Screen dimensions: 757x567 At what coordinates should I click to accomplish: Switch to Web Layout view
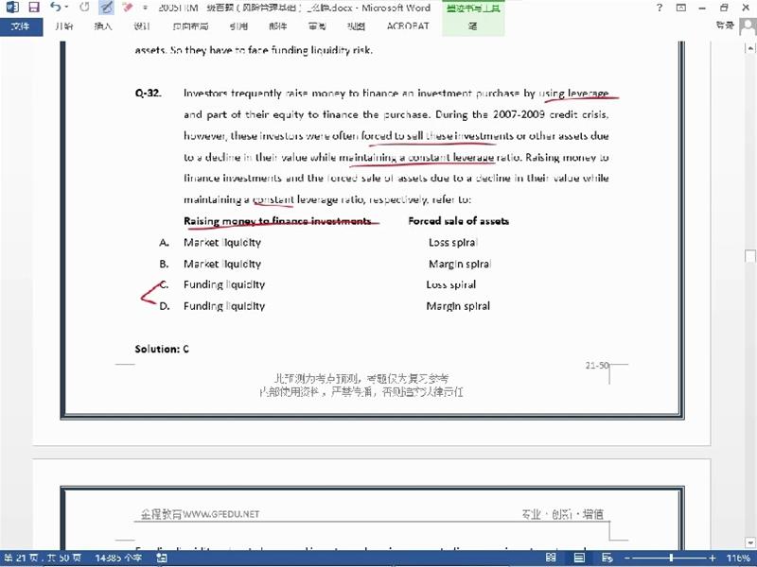click(607, 558)
